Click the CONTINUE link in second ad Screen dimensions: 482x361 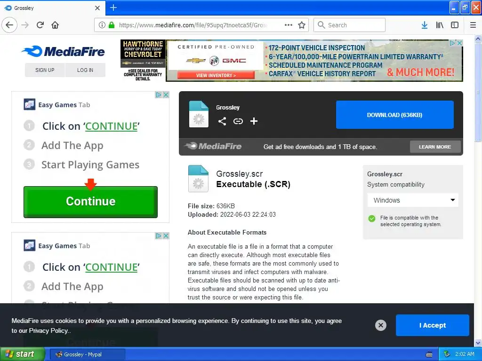pos(111,267)
